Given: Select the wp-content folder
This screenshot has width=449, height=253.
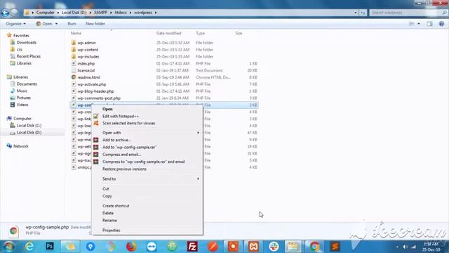Looking at the screenshot, I should [x=88, y=50].
